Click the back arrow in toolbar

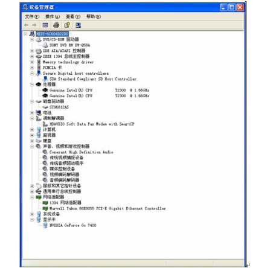26,25
